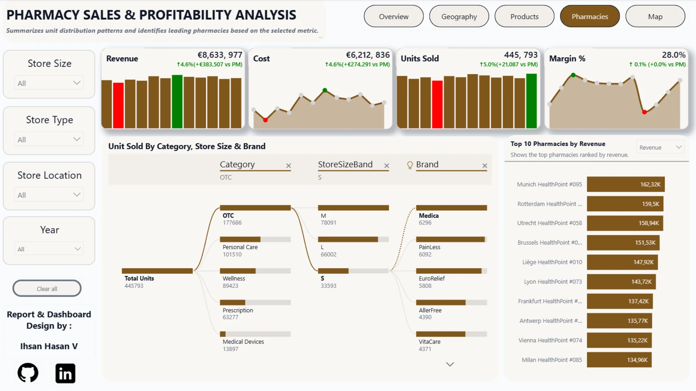Open the Revenue metric selector

click(660, 147)
